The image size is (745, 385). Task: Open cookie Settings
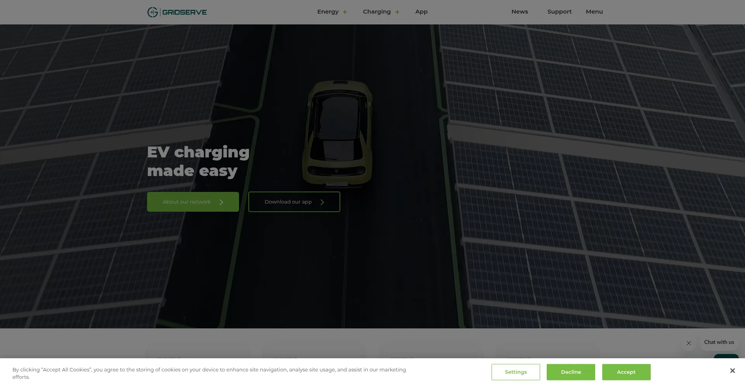tap(516, 372)
